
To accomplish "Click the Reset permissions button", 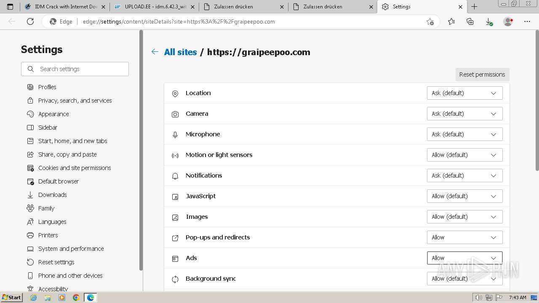I will pyautogui.click(x=482, y=74).
